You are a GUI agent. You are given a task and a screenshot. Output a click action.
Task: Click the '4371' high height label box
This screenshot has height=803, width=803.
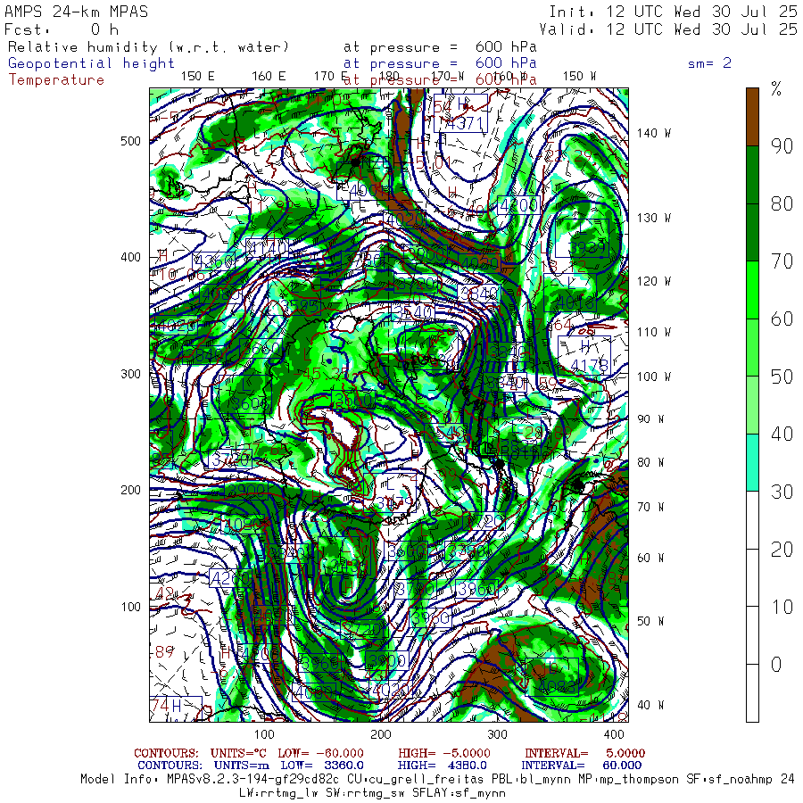pyautogui.click(x=460, y=113)
